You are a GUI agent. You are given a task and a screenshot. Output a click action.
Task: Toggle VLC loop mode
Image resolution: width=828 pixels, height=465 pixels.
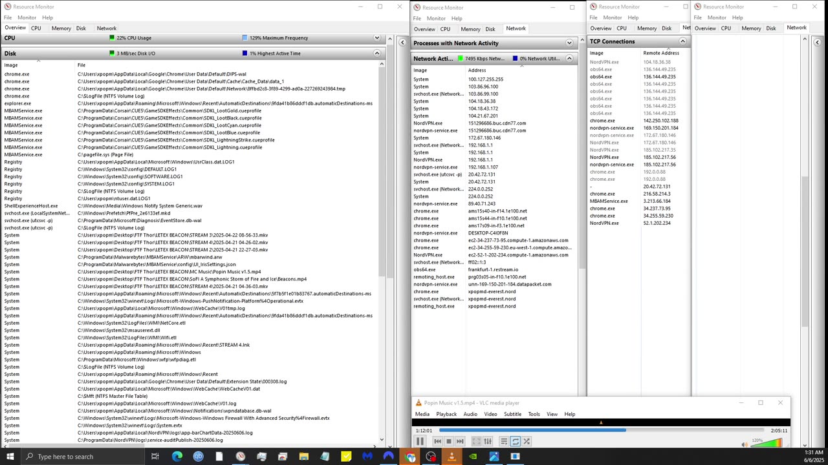516,441
